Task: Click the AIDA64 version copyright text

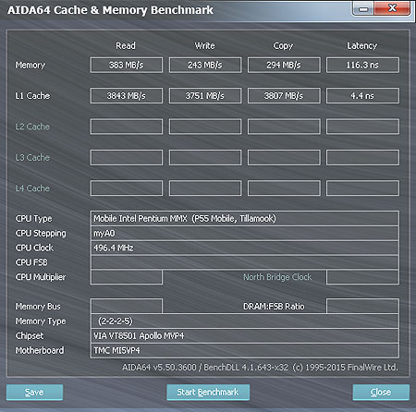Action: pos(260,368)
